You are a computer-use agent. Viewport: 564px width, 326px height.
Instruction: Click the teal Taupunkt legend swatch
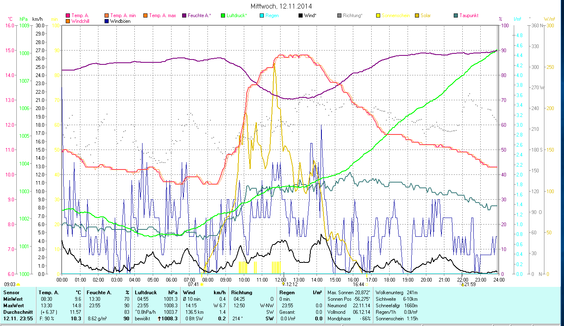click(x=455, y=16)
